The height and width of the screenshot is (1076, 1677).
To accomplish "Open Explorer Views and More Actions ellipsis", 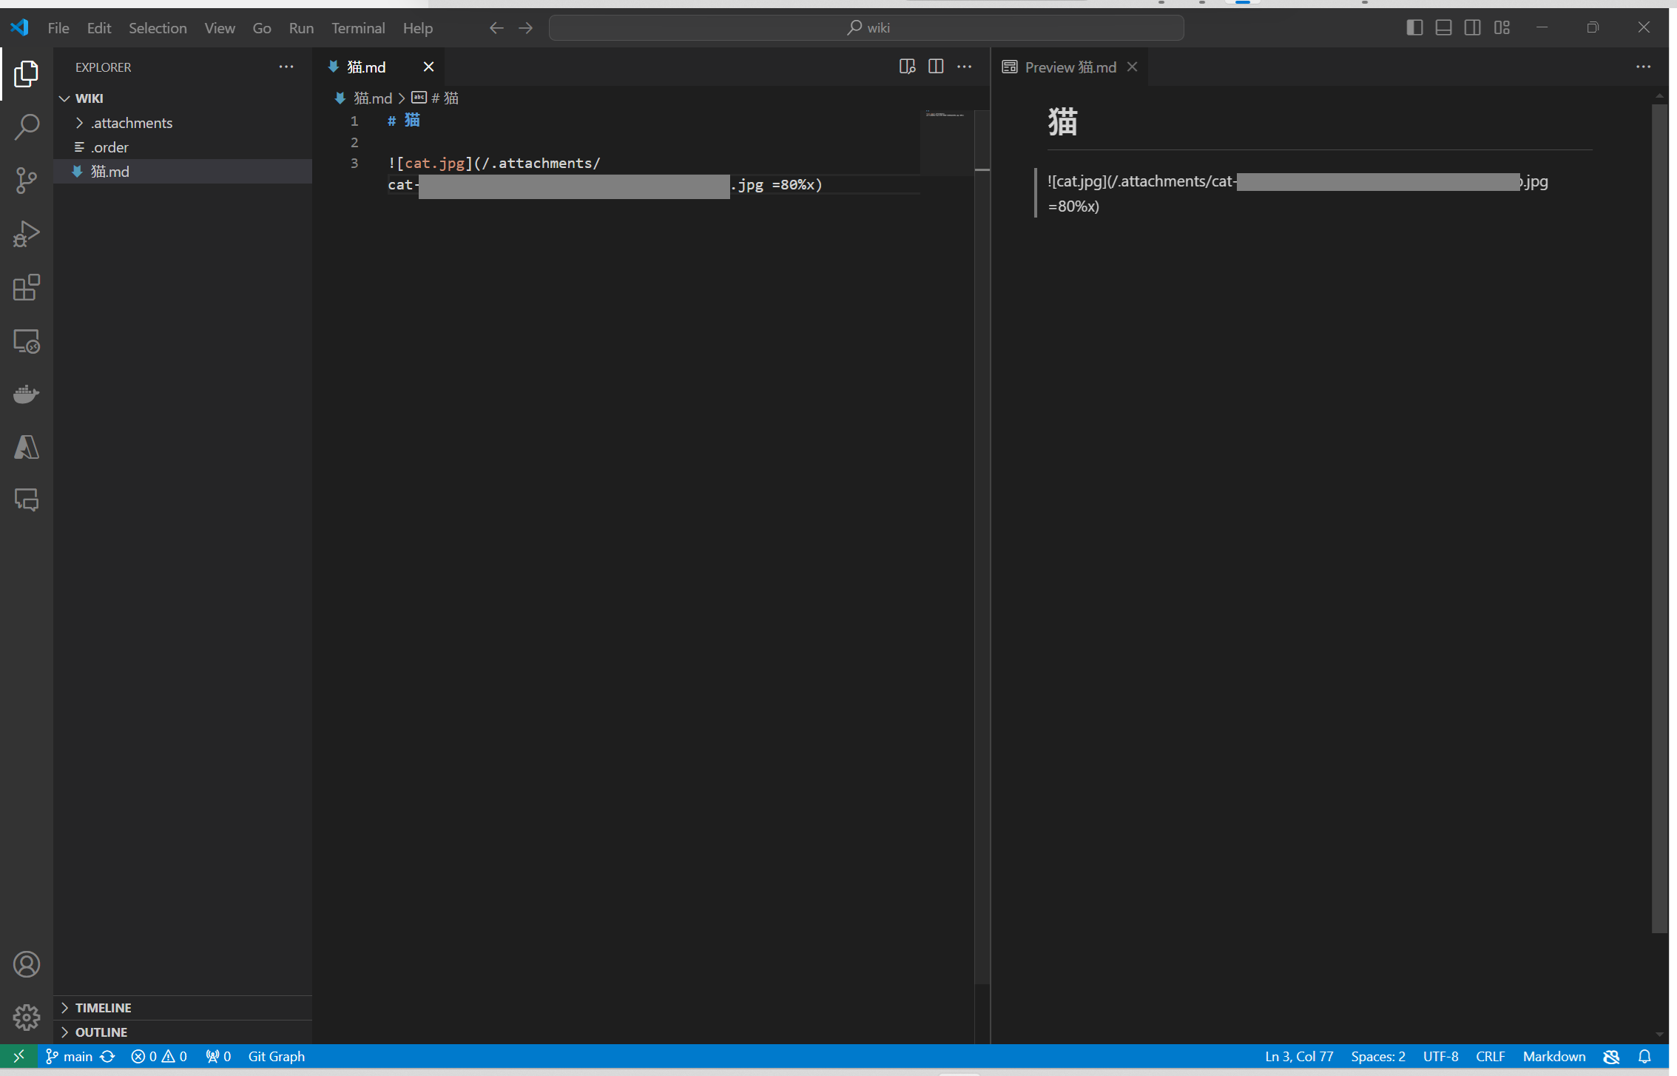I will click(286, 67).
